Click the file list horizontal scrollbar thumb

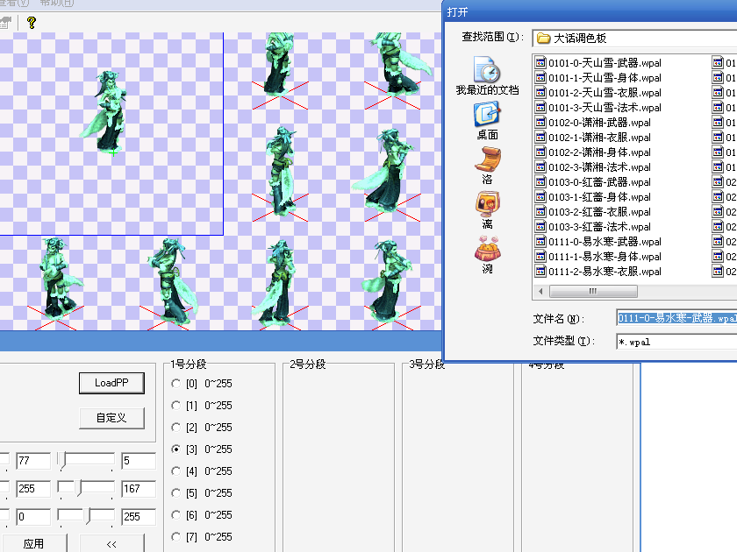(593, 292)
